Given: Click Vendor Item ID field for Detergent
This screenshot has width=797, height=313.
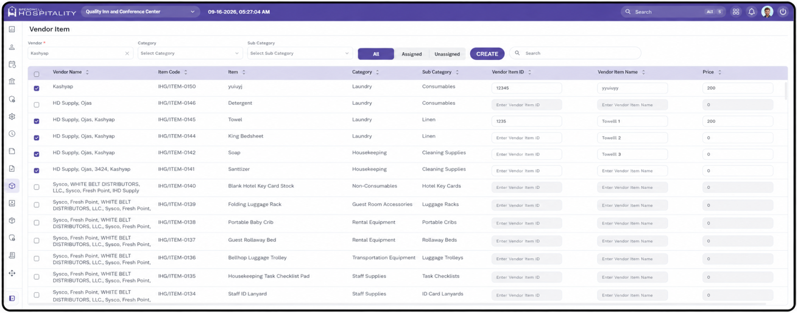Looking at the screenshot, I should (527, 105).
